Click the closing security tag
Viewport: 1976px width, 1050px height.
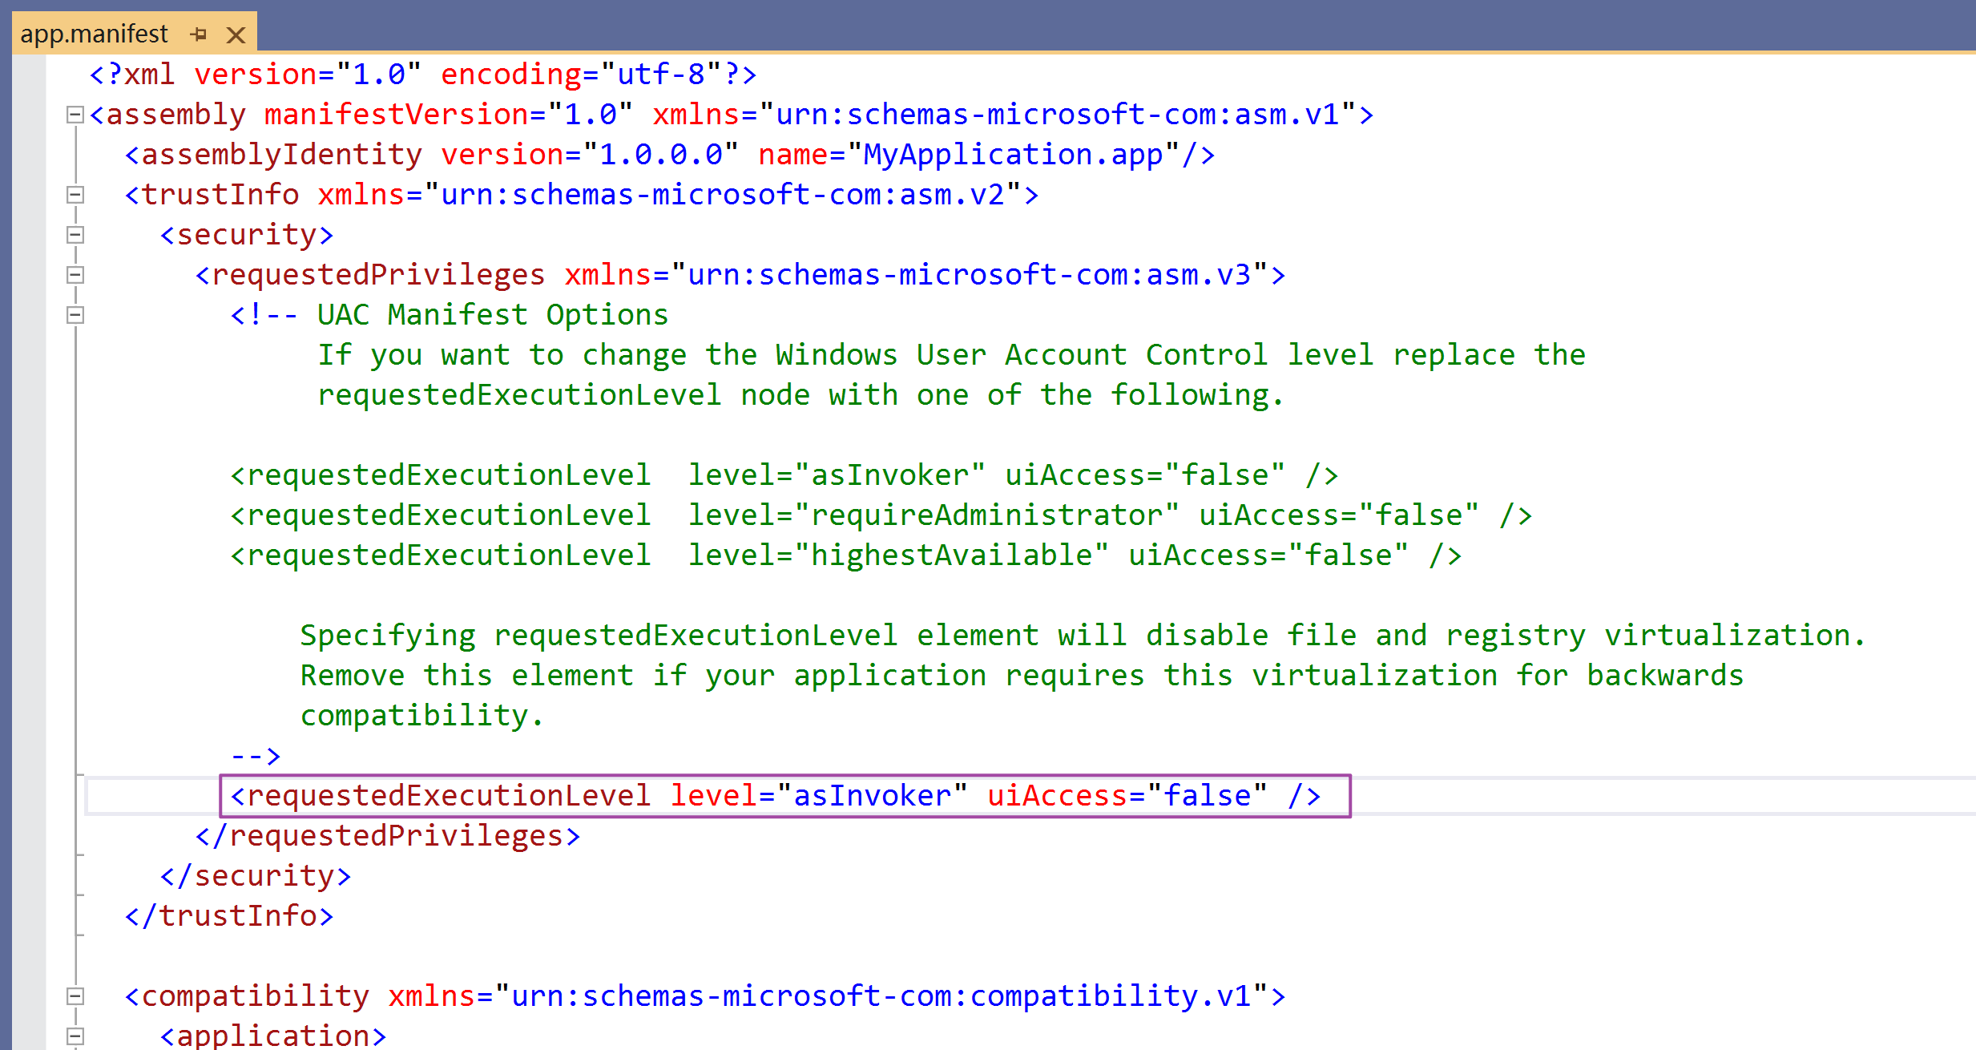(256, 876)
